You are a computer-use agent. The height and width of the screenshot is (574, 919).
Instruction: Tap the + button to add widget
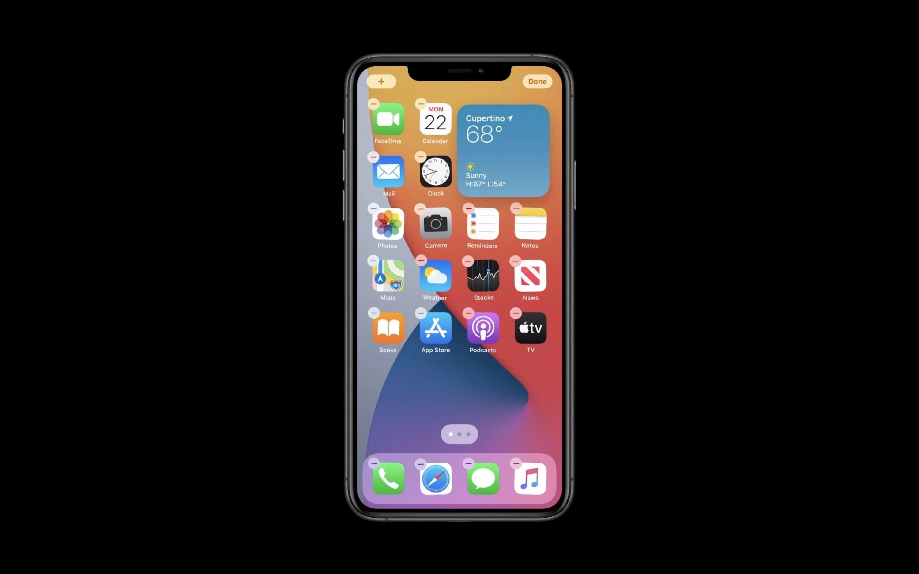tap(381, 81)
